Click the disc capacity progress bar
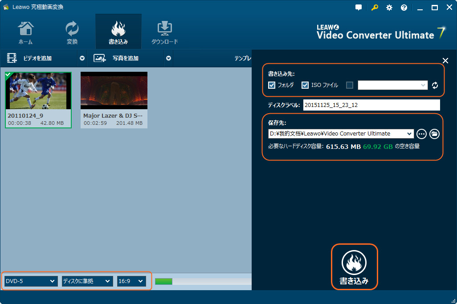 [x=203, y=281]
